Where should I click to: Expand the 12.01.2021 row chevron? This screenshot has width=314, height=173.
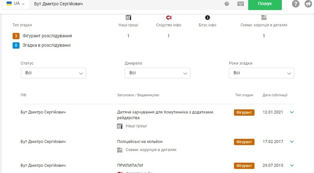tap(292, 112)
